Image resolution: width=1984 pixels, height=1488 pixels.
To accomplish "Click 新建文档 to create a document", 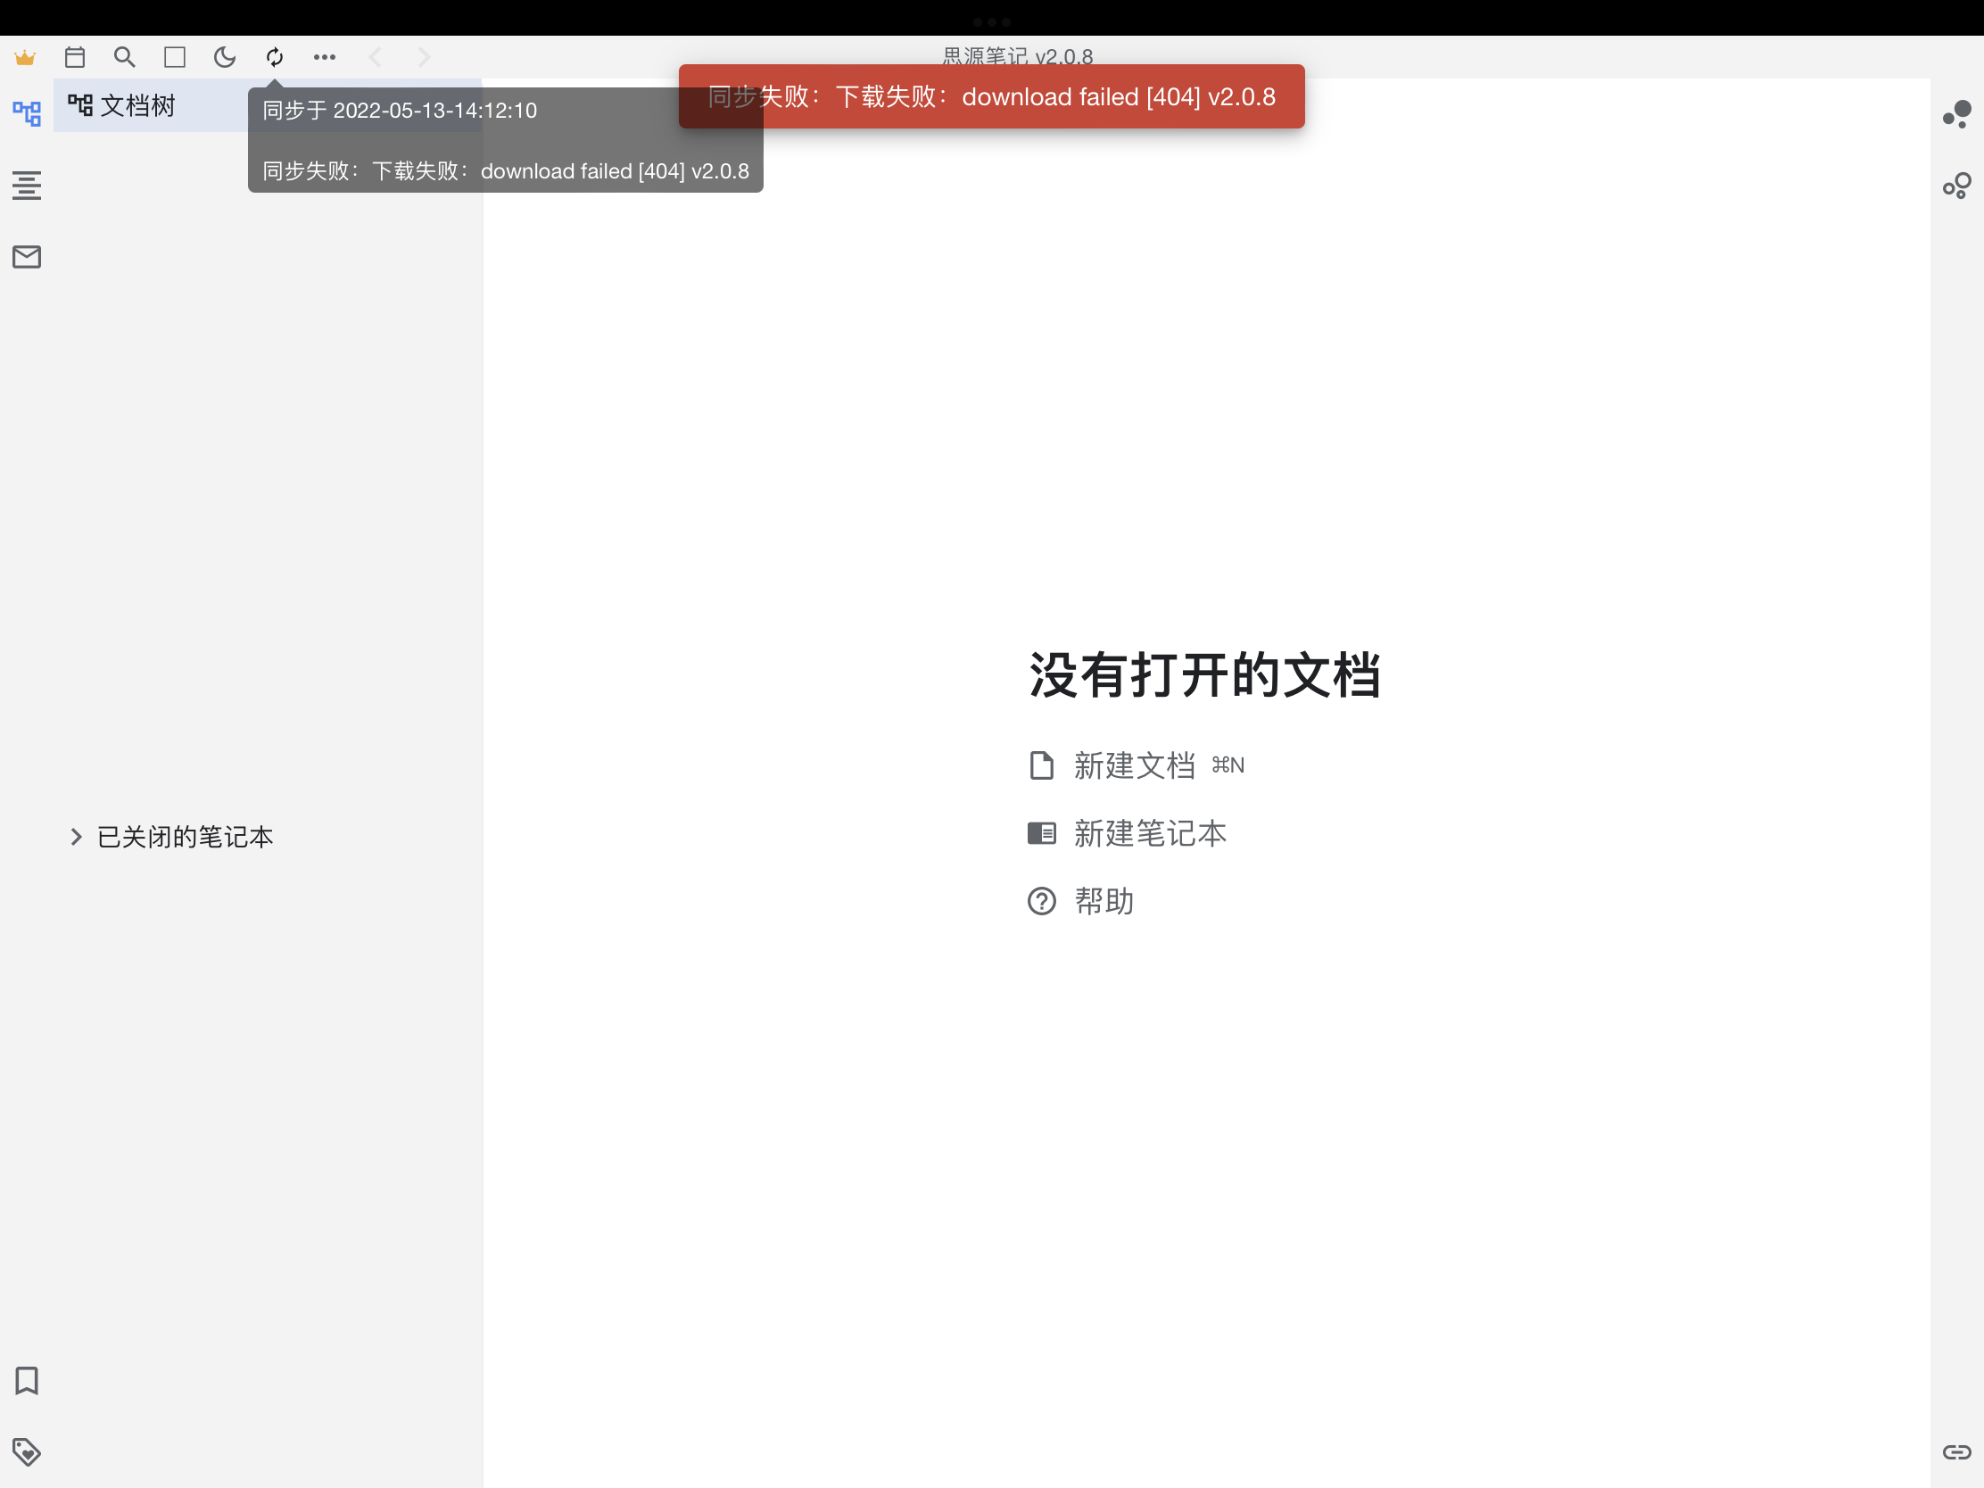I will pyautogui.click(x=1134, y=765).
